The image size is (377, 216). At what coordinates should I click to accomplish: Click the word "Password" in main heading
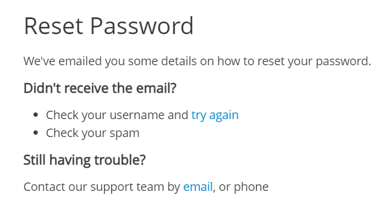point(142,26)
